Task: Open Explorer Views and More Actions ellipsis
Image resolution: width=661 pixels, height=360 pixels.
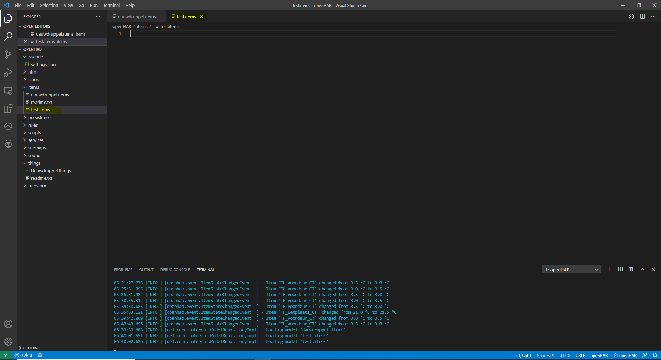Action: coord(98,16)
